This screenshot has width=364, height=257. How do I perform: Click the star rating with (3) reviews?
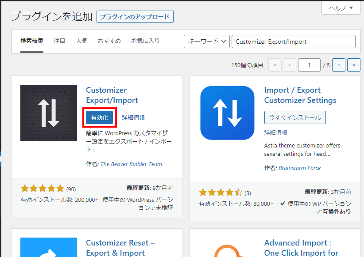click(221, 193)
